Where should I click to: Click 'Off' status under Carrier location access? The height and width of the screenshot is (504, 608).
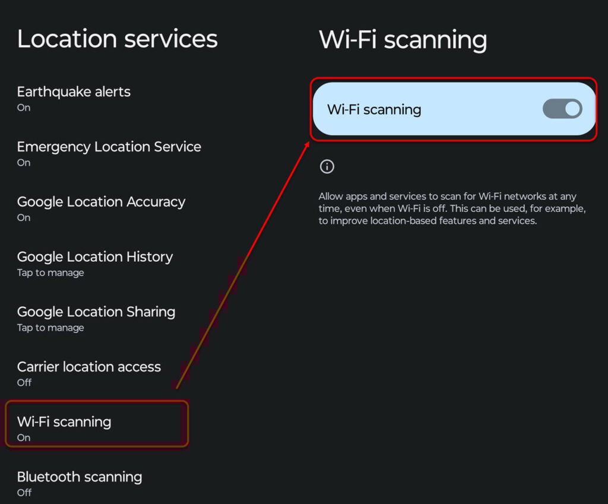pyautogui.click(x=24, y=383)
